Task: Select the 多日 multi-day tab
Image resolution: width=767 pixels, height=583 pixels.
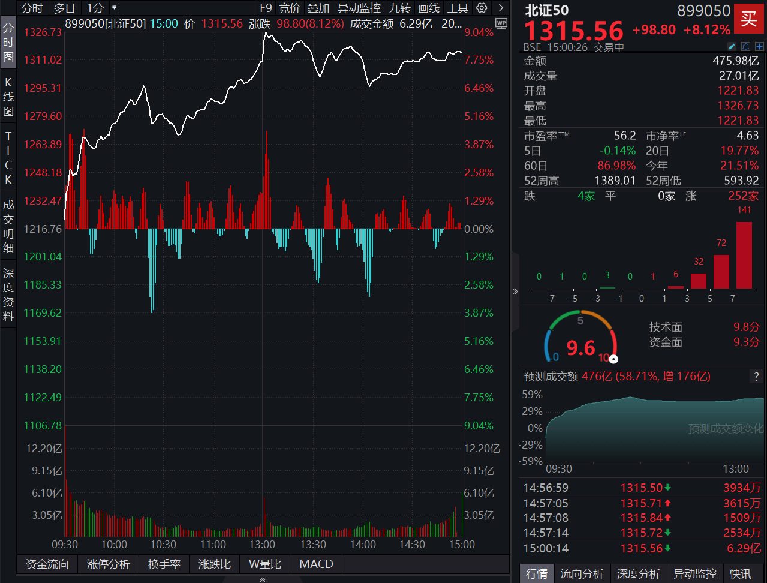Action: click(x=65, y=8)
